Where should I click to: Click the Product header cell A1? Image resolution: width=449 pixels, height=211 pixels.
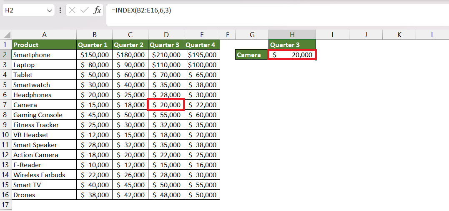(x=44, y=45)
